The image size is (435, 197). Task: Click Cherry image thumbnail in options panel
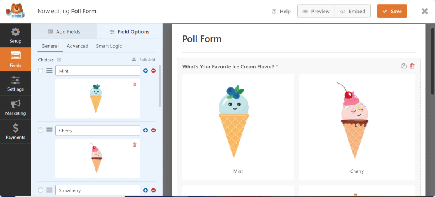point(96,158)
